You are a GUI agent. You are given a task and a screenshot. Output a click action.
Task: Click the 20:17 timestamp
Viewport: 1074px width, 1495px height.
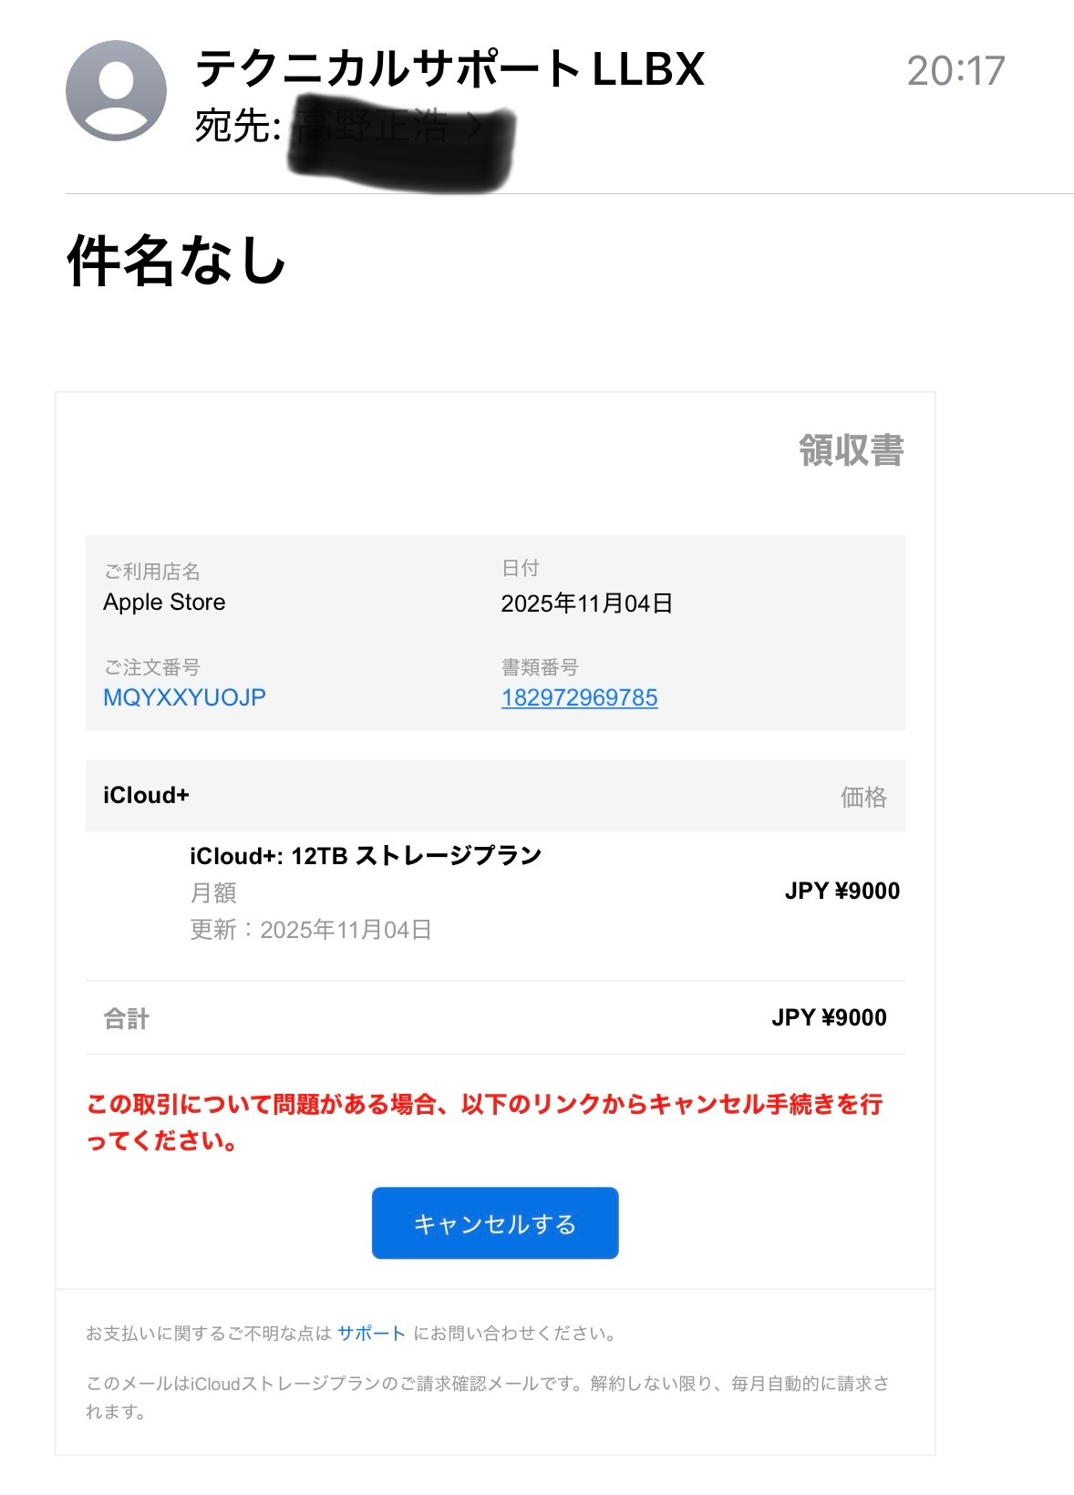pyautogui.click(x=955, y=71)
